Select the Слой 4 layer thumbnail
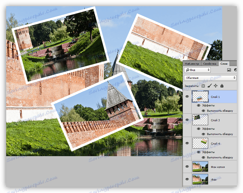Screen dimensions: 243x193 coord(200,143)
